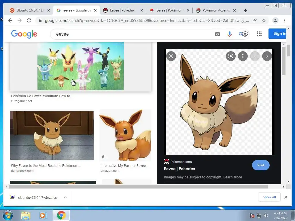This screenshot has height=221, width=295.
Task: Click the Sign in button
Action: (277, 34)
